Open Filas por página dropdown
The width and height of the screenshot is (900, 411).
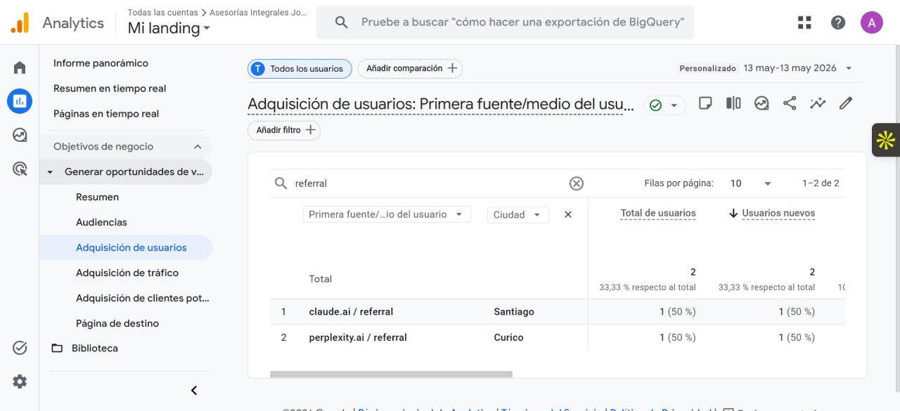pyautogui.click(x=751, y=183)
